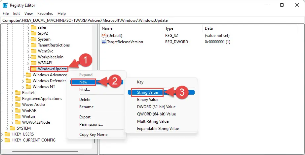Open the View menu
This screenshot has height=155, width=305.
click(x=29, y=14)
